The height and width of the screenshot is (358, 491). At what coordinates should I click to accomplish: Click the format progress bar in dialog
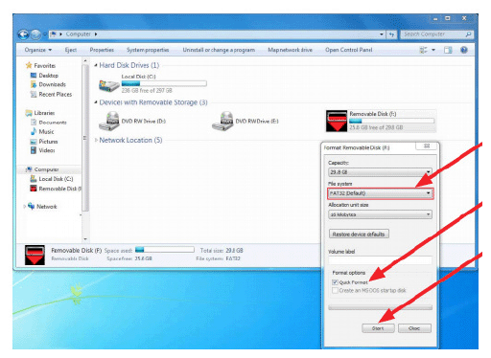[x=380, y=307]
